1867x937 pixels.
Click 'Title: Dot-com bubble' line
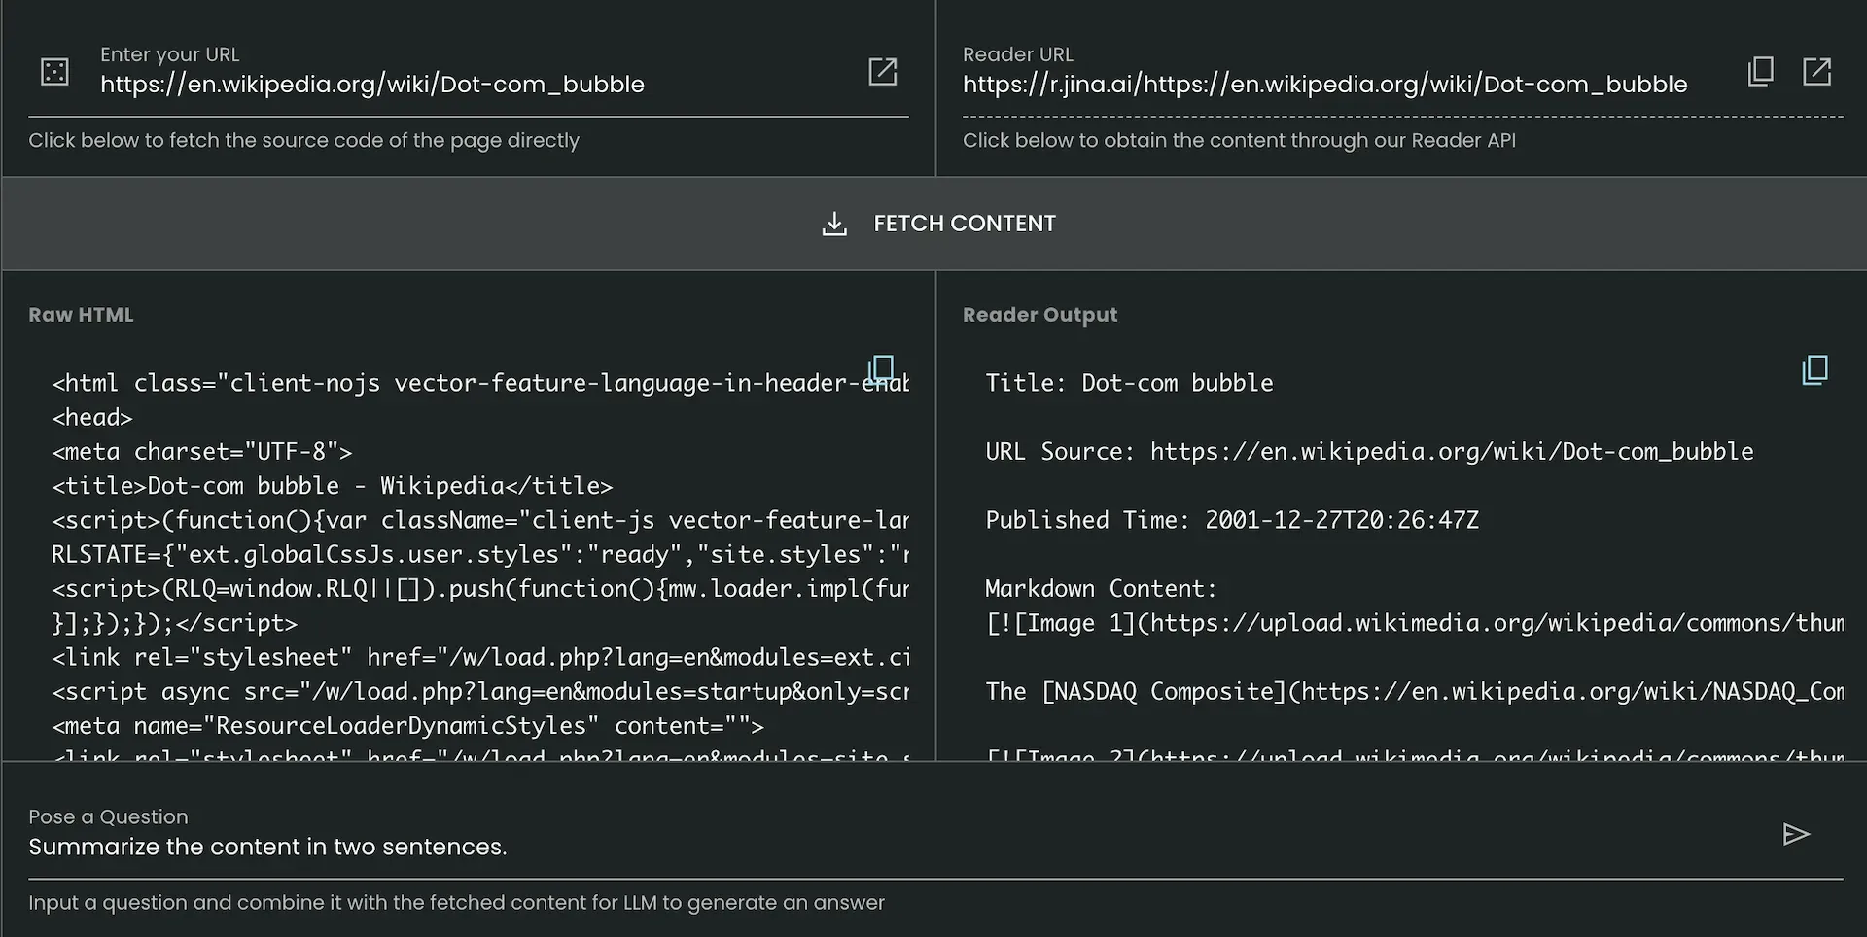tap(1129, 383)
